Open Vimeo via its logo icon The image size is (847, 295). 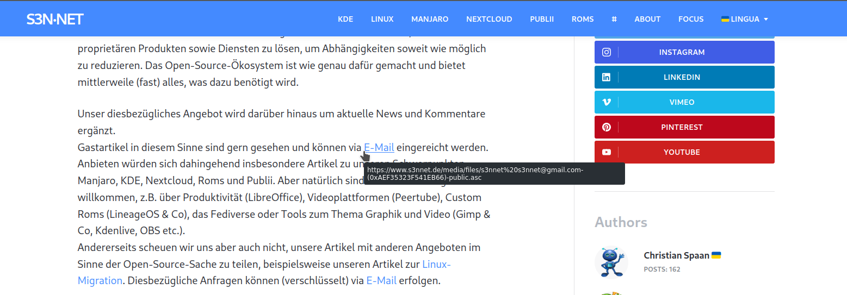[606, 102]
